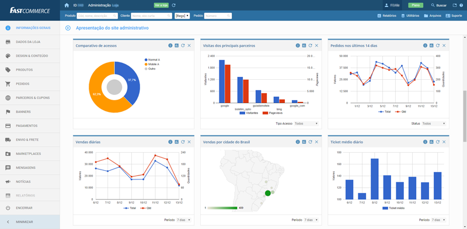Show info for Vendas diárias widget

coord(170,142)
